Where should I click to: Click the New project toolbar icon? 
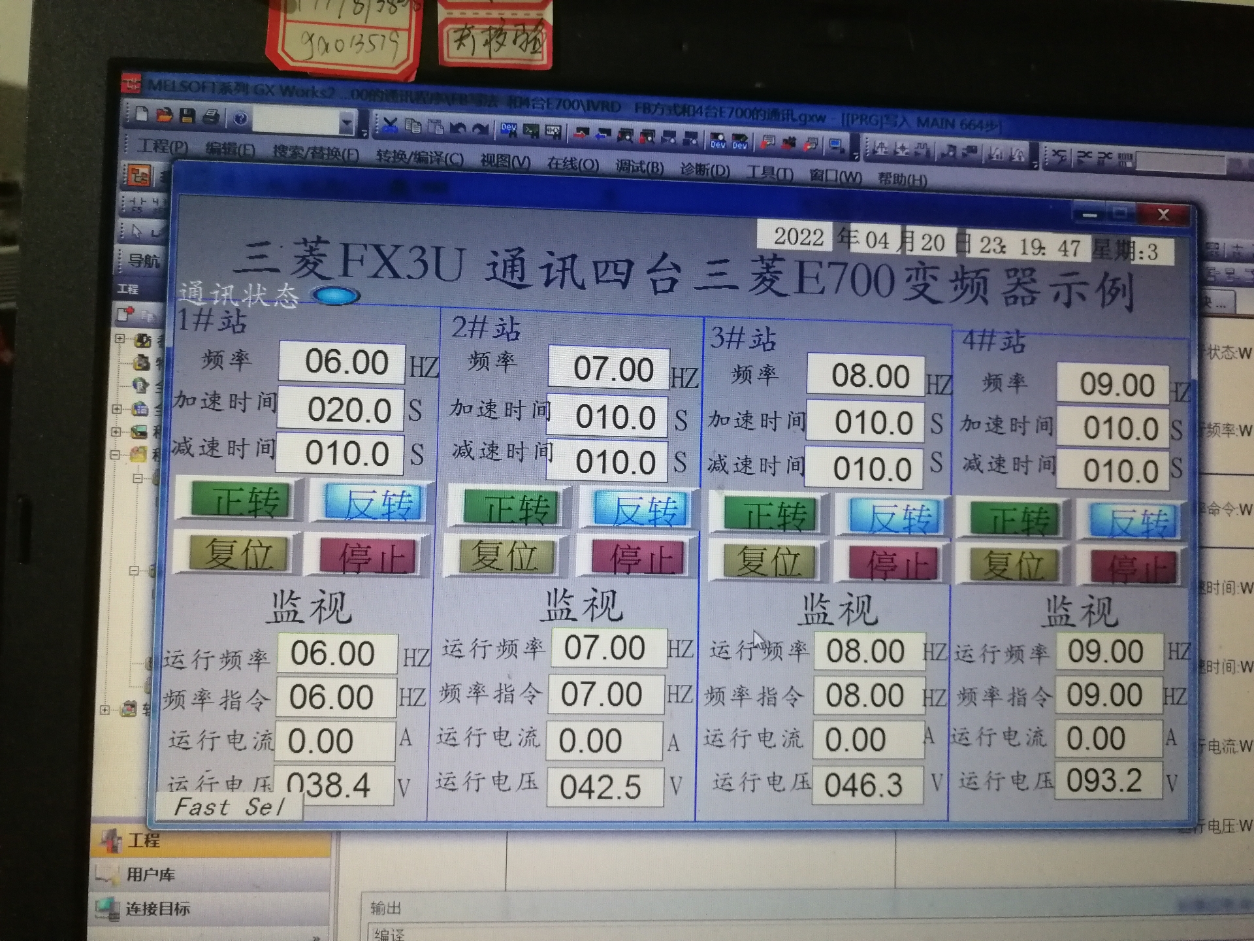pos(142,114)
